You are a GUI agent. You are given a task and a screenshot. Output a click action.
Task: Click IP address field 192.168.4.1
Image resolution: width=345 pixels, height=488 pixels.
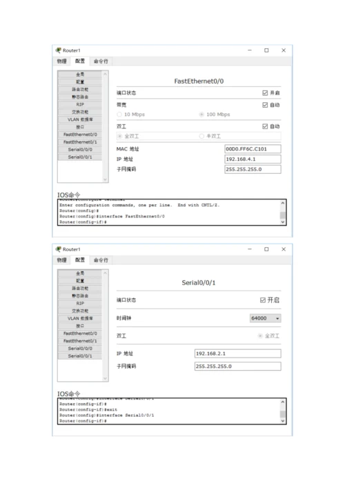[x=253, y=159]
